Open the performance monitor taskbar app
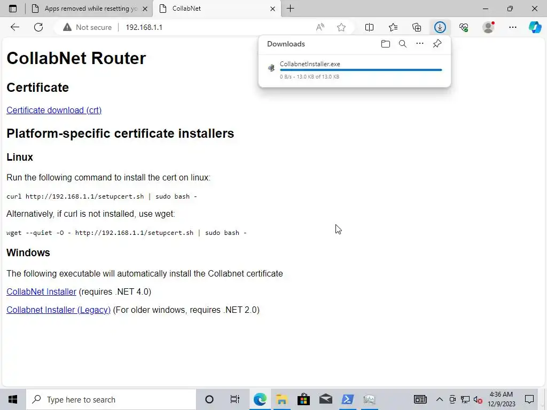The height and width of the screenshot is (410, 547). point(369,399)
